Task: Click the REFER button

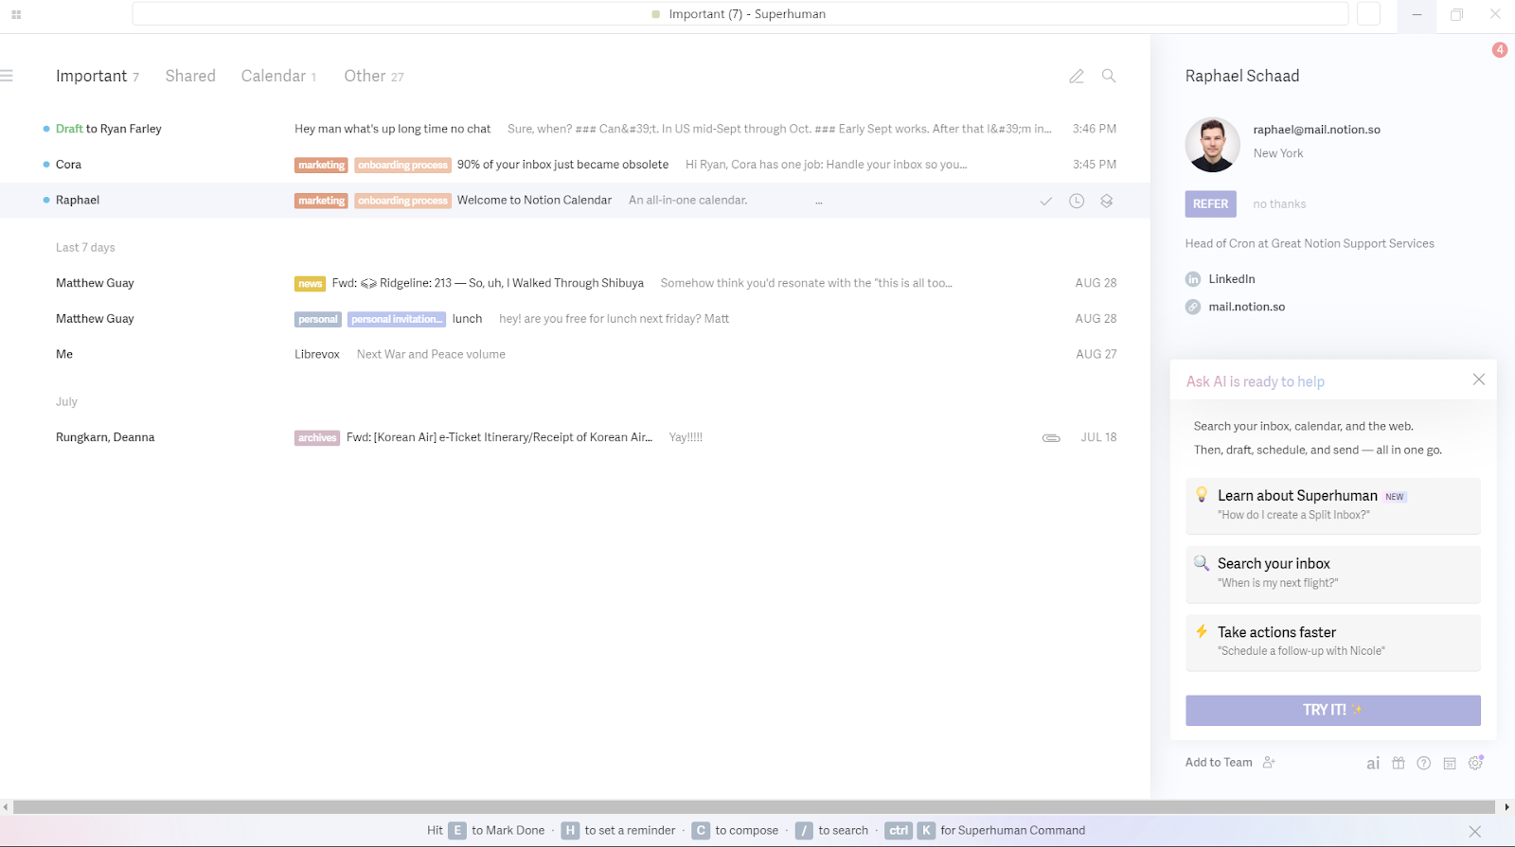Action: 1210,203
